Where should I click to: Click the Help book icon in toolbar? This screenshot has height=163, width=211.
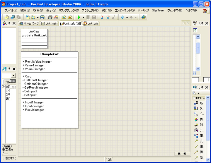pyautogui.click(x=143, y=18)
